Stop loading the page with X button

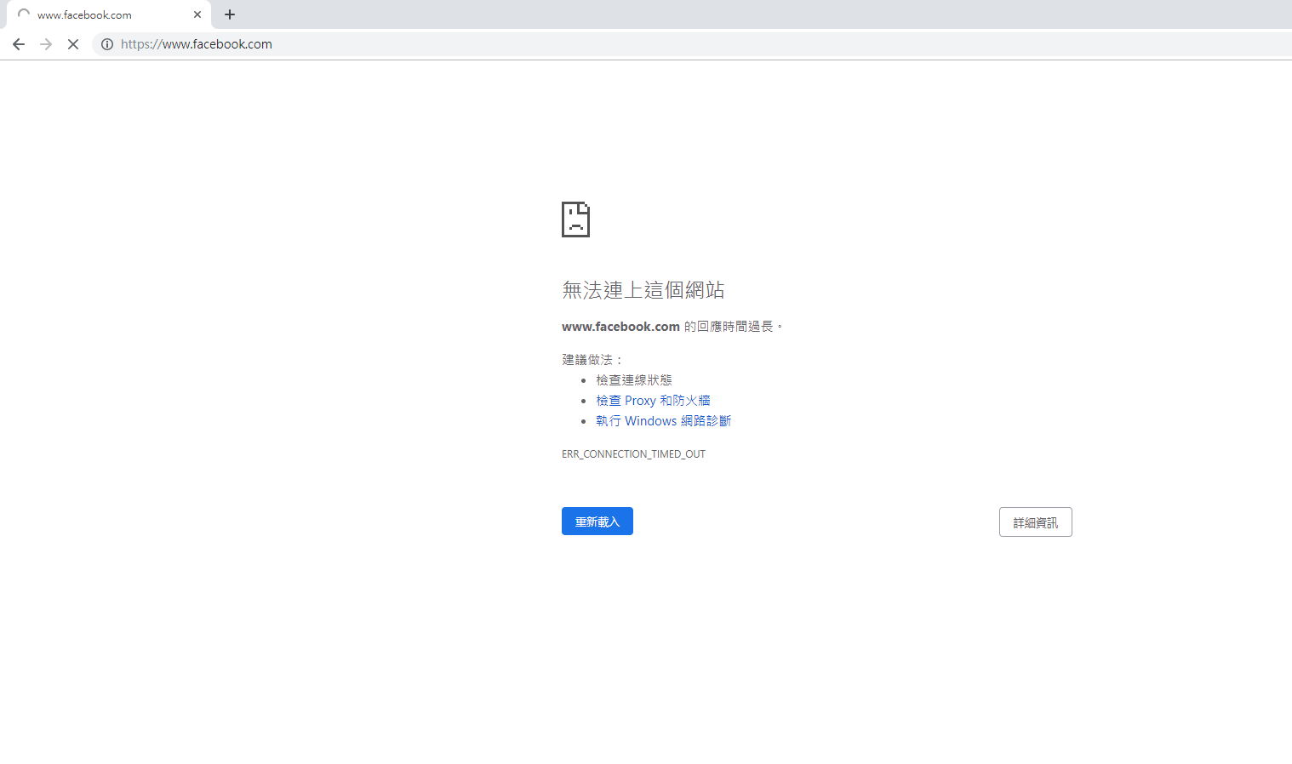click(x=73, y=44)
